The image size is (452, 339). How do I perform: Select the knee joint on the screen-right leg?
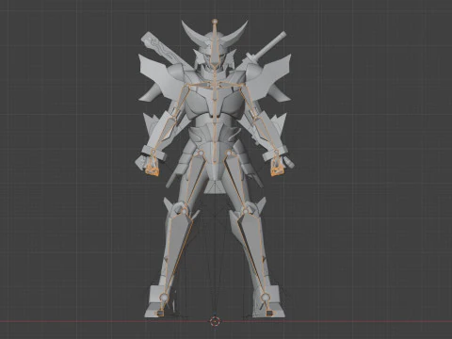[246, 212]
